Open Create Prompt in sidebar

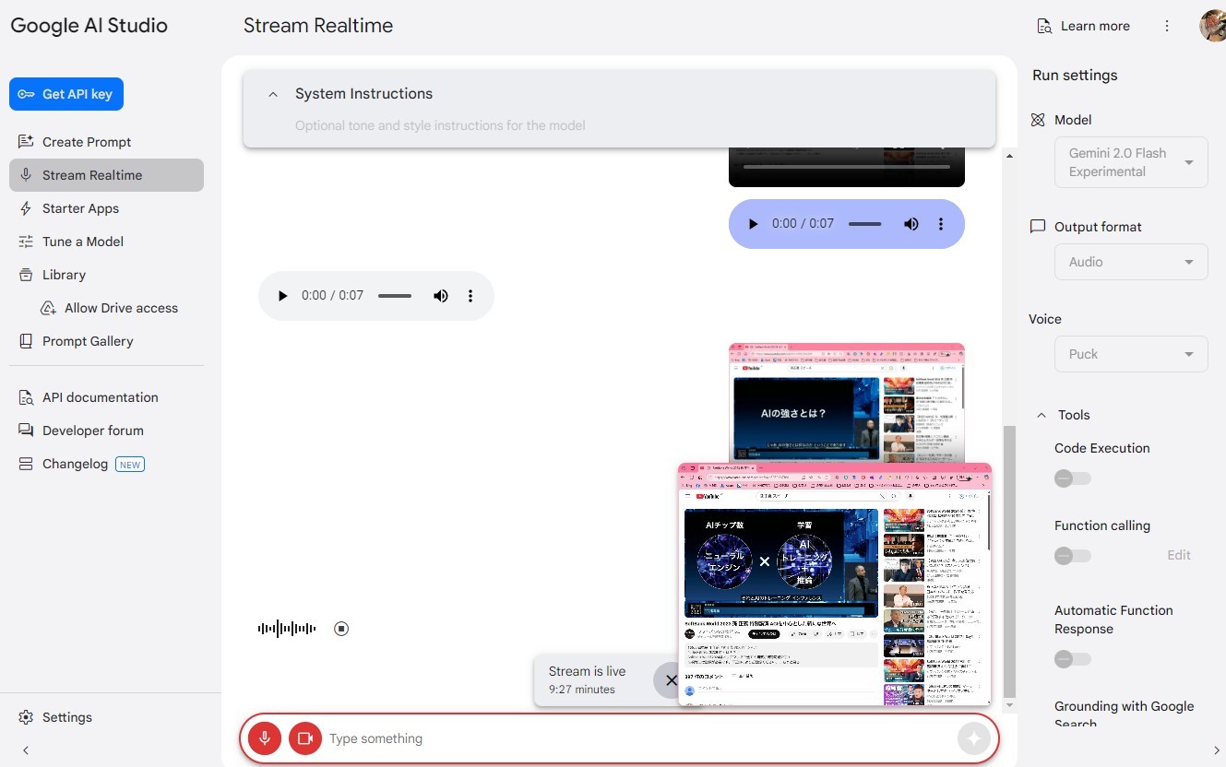pos(87,142)
